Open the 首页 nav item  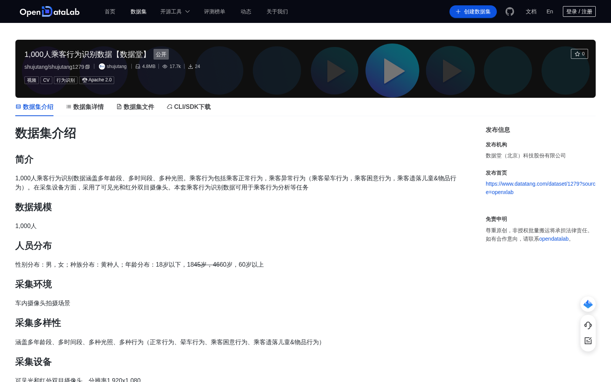click(110, 11)
